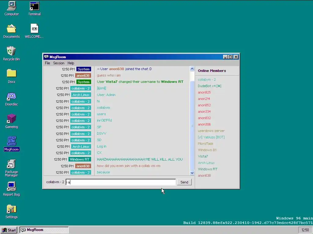
Task: Click the 'collabvm' chat message text
Action: click(x=103, y=108)
